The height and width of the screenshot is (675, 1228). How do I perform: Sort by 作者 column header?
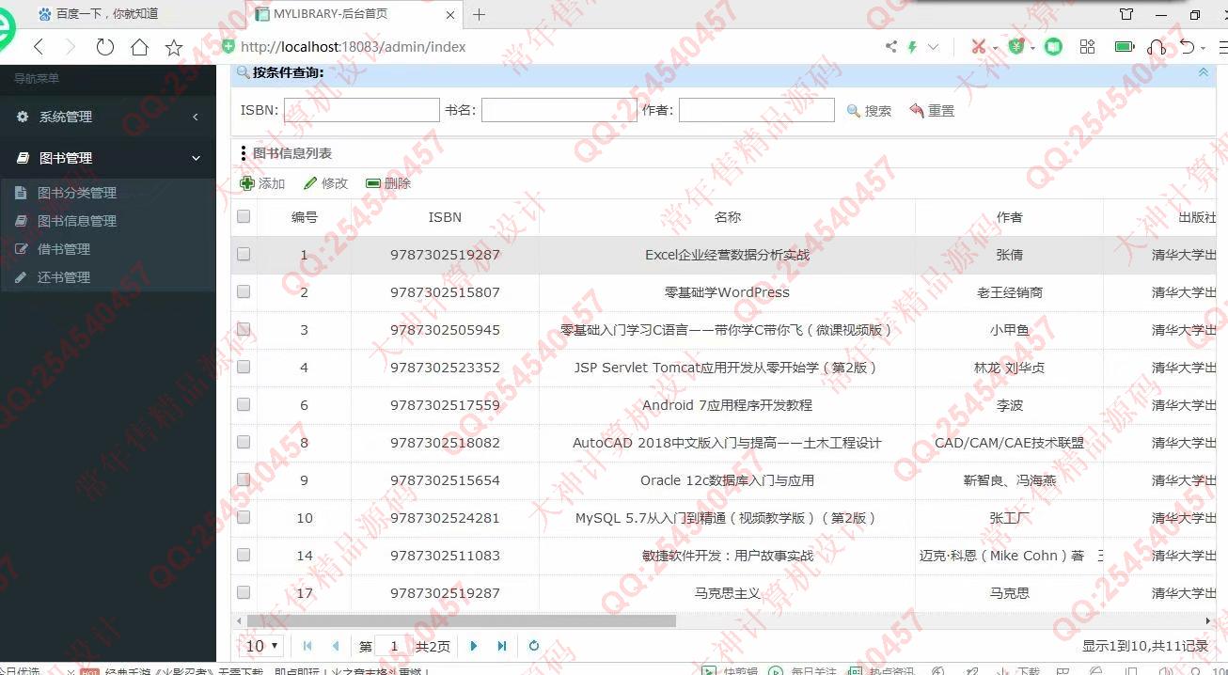coord(1010,217)
